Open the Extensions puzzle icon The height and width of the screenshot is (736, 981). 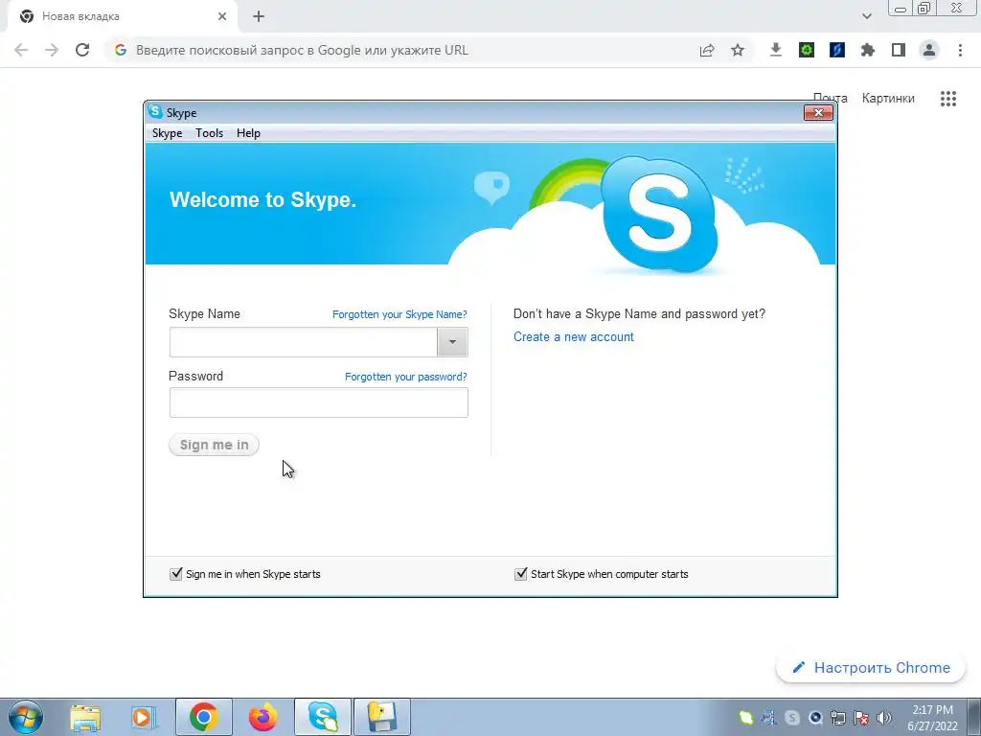pos(868,50)
